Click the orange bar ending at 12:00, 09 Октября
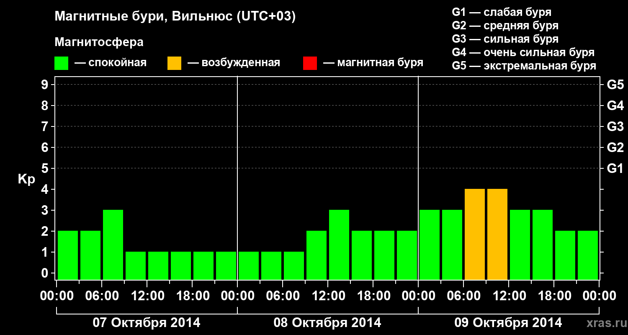This screenshot has width=628, height=335. tap(497, 234)
